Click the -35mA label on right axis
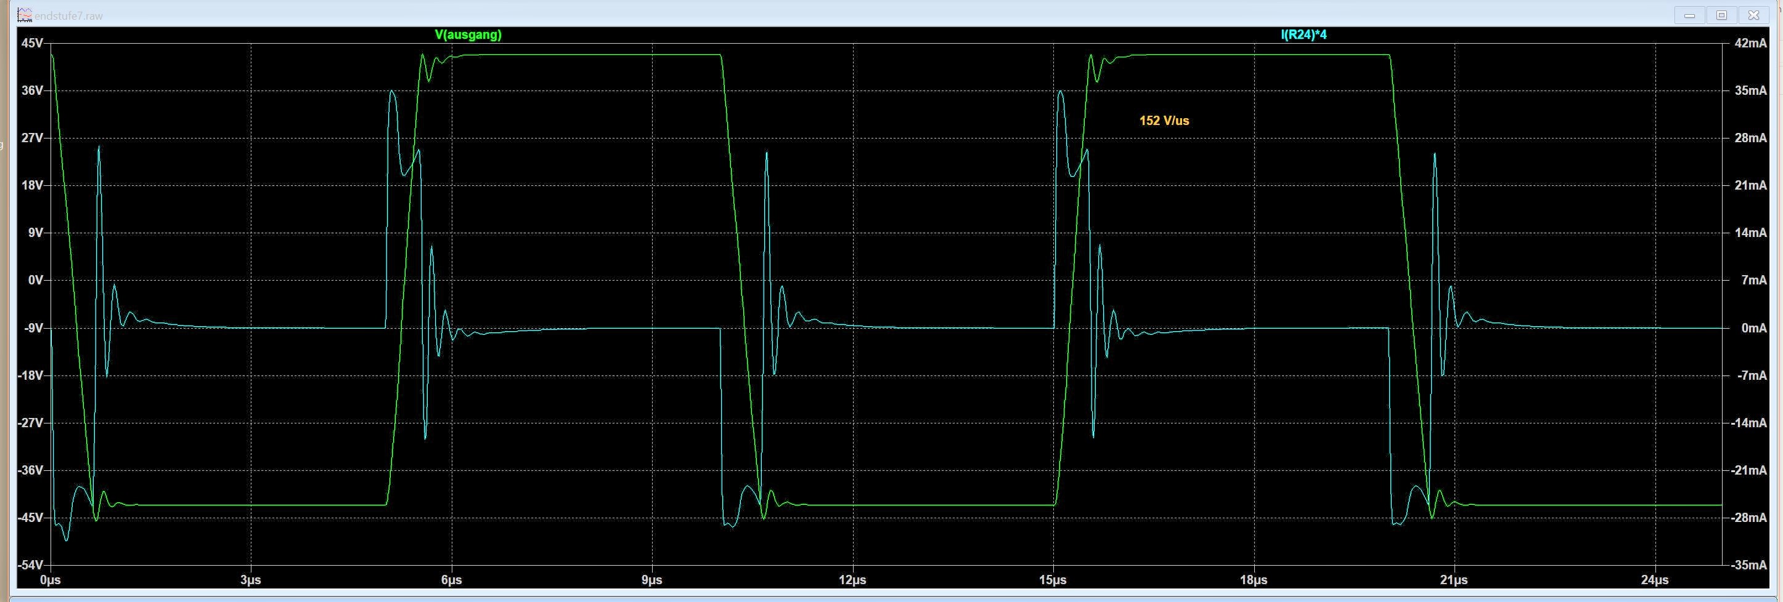Screen dimensions: 1783x602 (1748, 564)
